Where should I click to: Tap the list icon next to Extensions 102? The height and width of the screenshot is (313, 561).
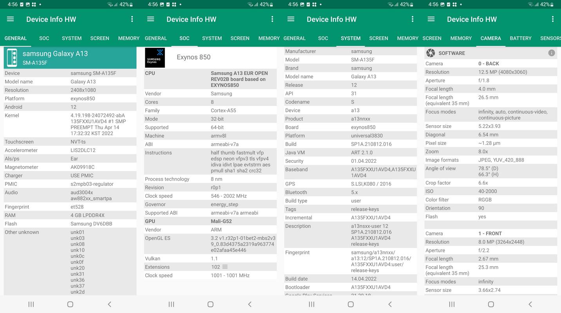pyautogui.click(x=225, y=267)
